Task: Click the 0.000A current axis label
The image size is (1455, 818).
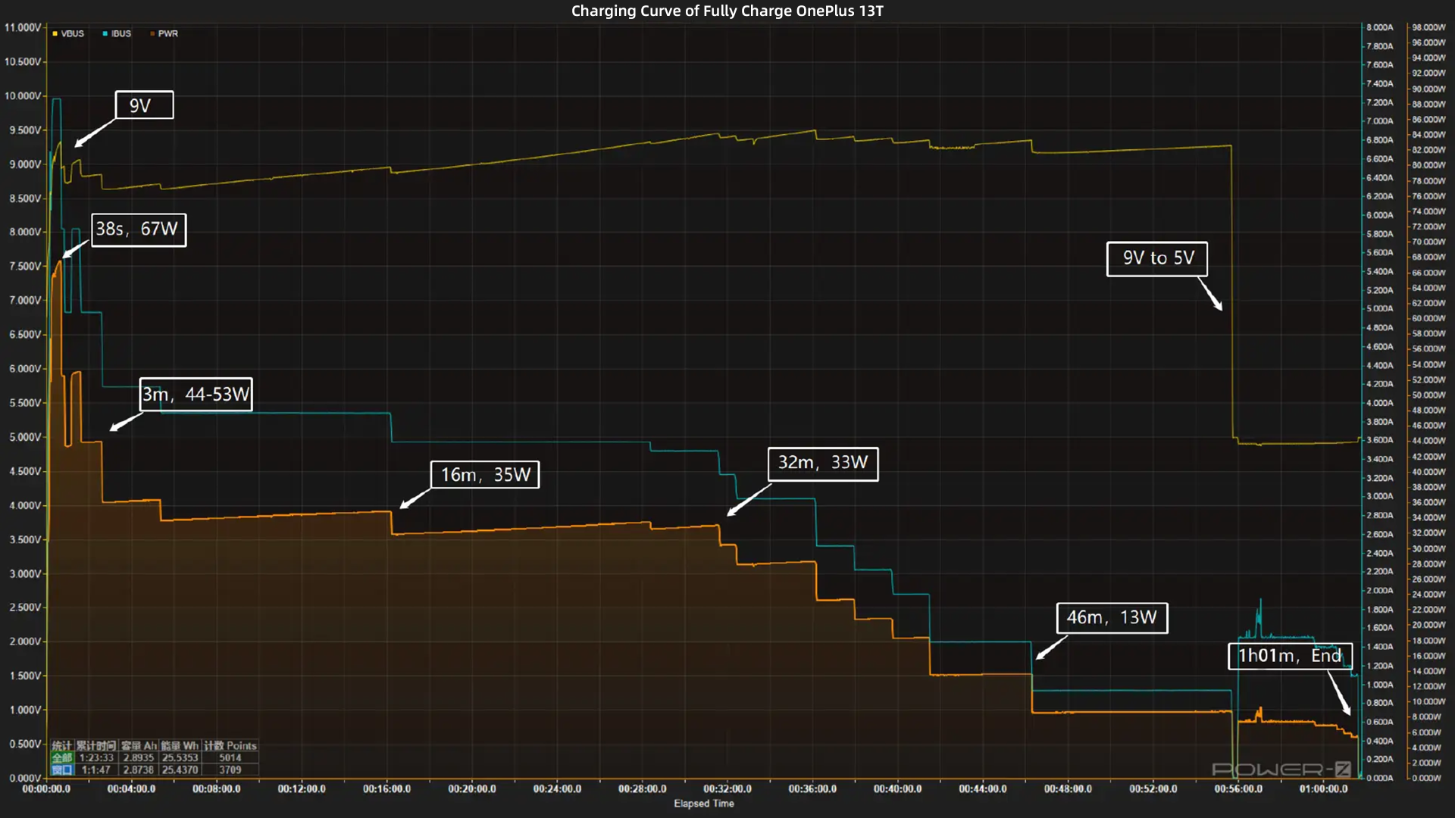Action: pos(1380,778)
